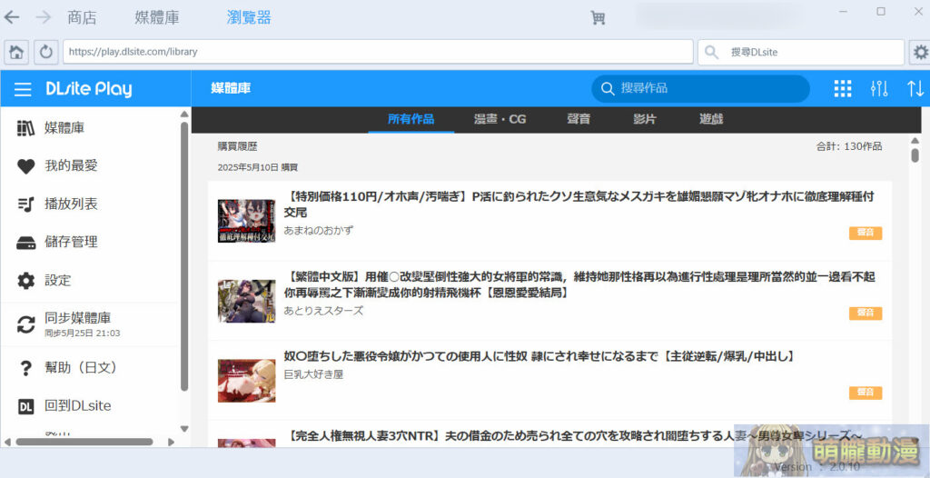
Task: Switch to the 遊戲 tab
Action: (x=711, y=119)
